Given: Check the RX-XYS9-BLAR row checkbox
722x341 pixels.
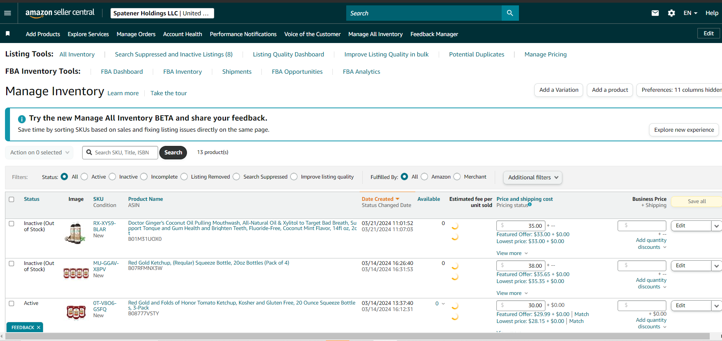Looking at the screenshot, I should (x=12, y=223).
